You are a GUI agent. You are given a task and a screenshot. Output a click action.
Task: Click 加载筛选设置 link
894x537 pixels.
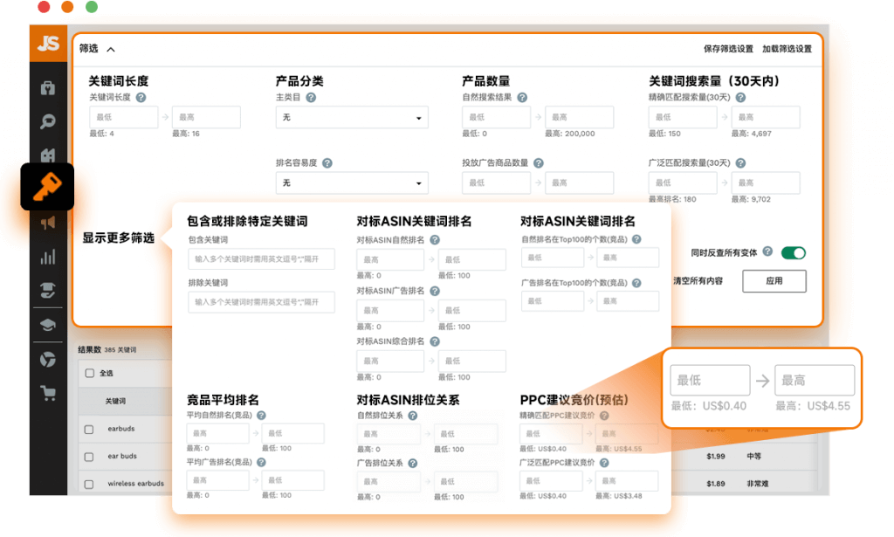(787, 49)
